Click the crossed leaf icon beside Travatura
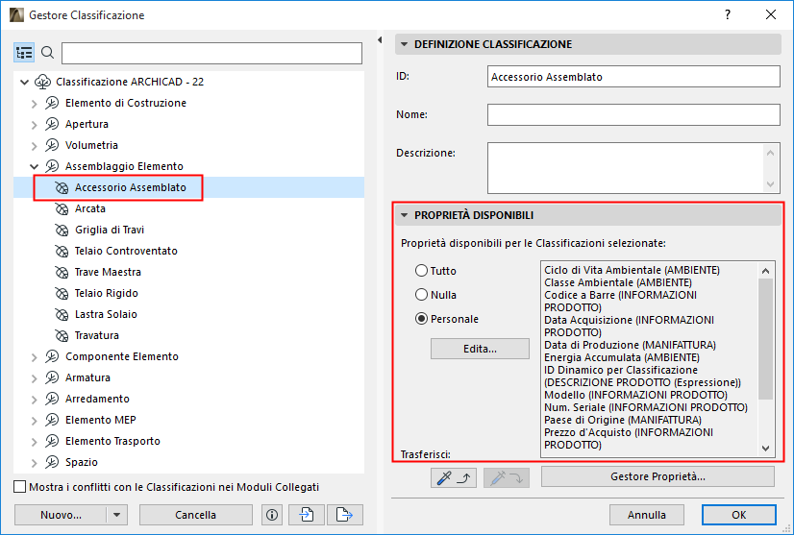The width and height of the screenshot is (794, 535). pyautogui.click(x=62, y=335)
